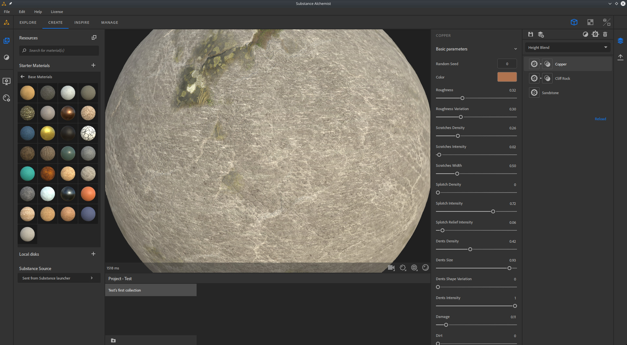Open the filters sidebar icon
627x345 pixels.
(x=7, y=57)
